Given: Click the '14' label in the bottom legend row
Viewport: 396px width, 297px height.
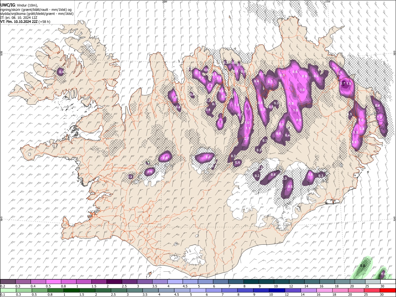Looking at the screenshot, I should coord(303,295).
